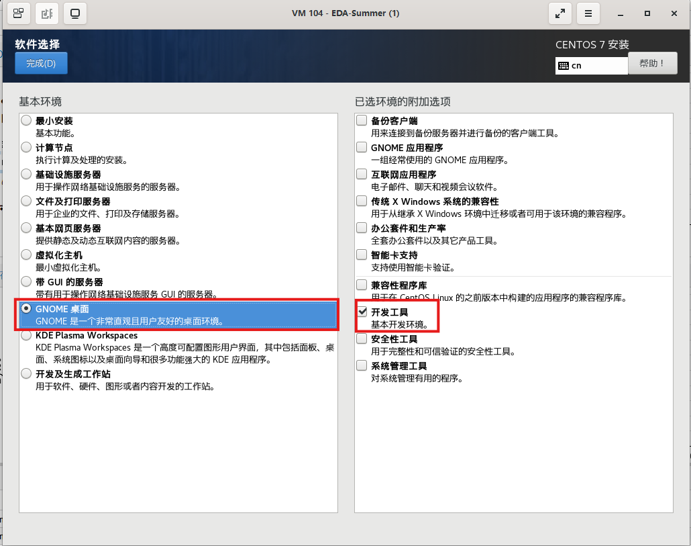Screen dimensions: 691x546
Task: Click the first viewer toolbar icon at top-left
Action: click(18, 13)
